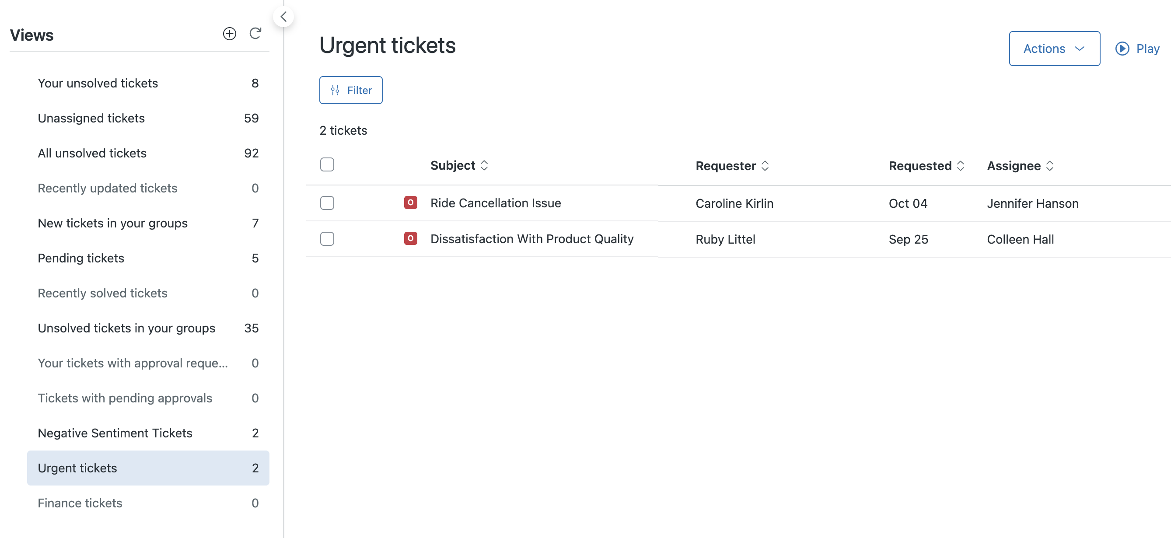Open the Unassigned tickets view

91,118
